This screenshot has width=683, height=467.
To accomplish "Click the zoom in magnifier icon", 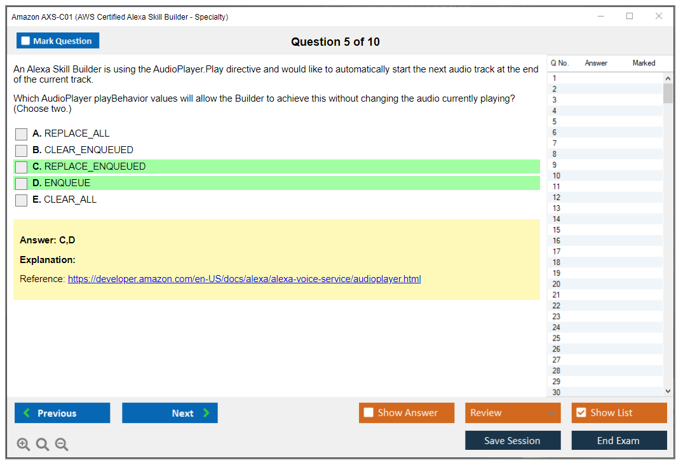I will pos(24,445).
